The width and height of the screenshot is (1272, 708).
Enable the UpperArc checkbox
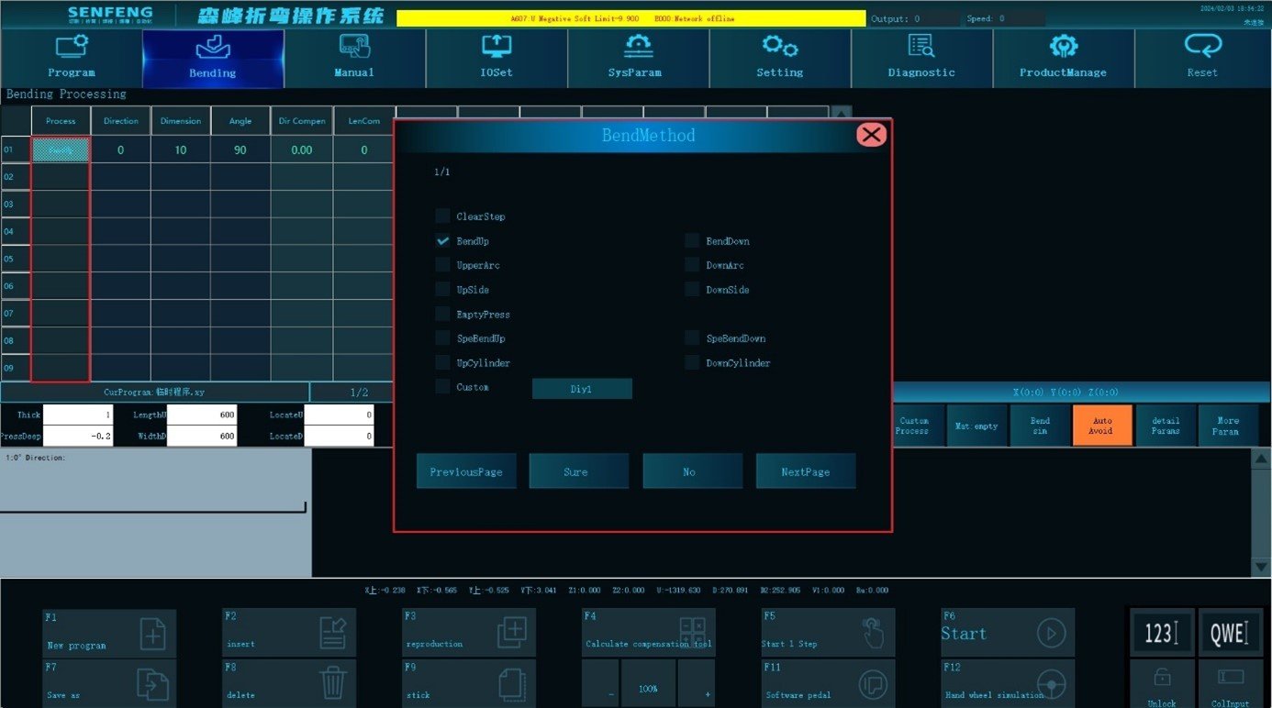click(x=443, y=265)
